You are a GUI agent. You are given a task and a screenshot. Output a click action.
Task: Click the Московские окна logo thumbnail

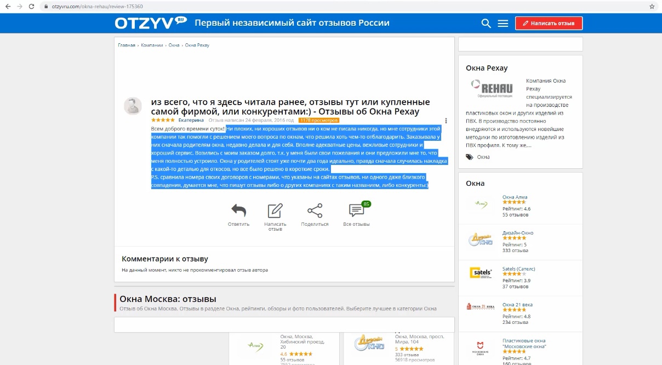coord(480,348)
